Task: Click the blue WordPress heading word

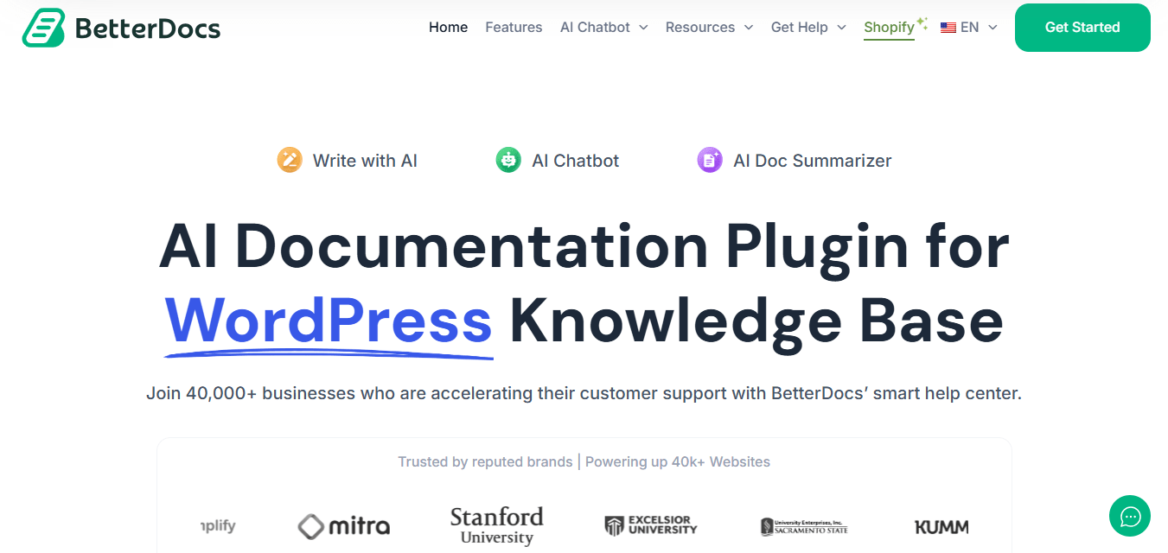Action: [329, 321]
